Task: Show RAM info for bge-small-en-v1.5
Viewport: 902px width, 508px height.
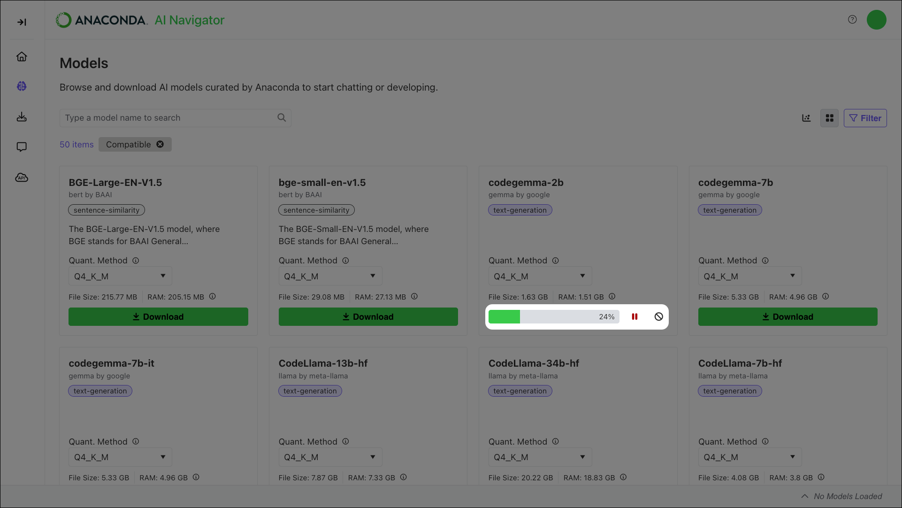Action: pos(414,296)
